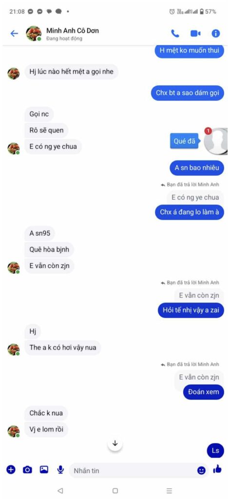228x499 pixels.
Task: Open the camera from message bar
Action: click(28, 469)
